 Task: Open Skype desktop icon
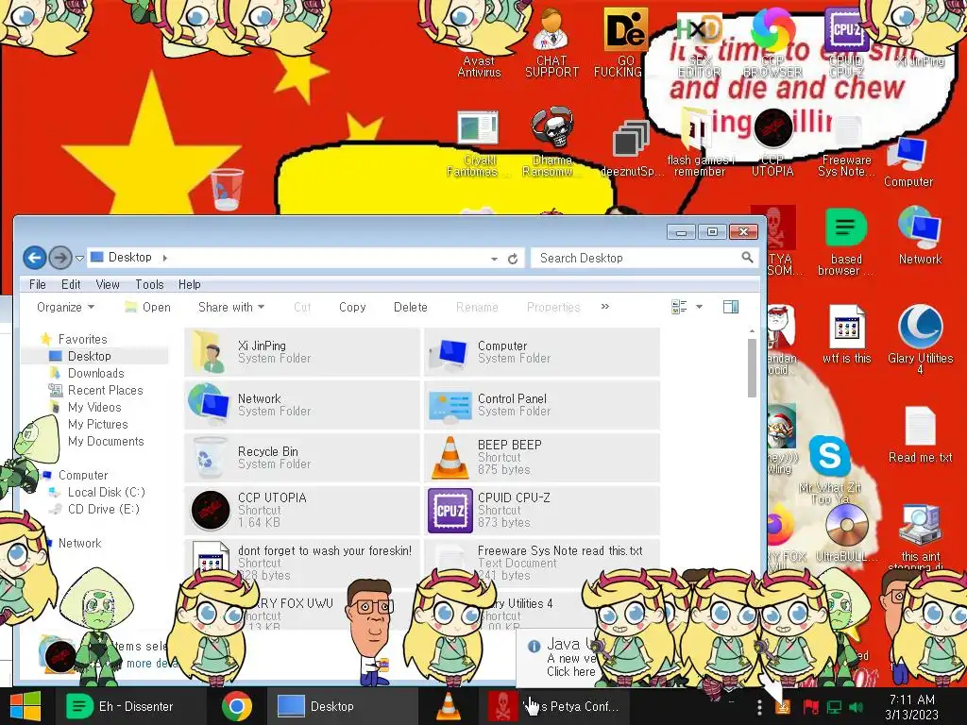click(829, 455)
